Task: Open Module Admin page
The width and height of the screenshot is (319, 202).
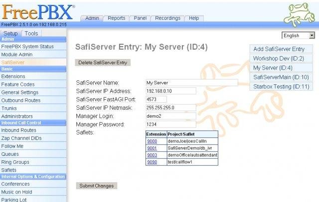Action: (33, 55)
